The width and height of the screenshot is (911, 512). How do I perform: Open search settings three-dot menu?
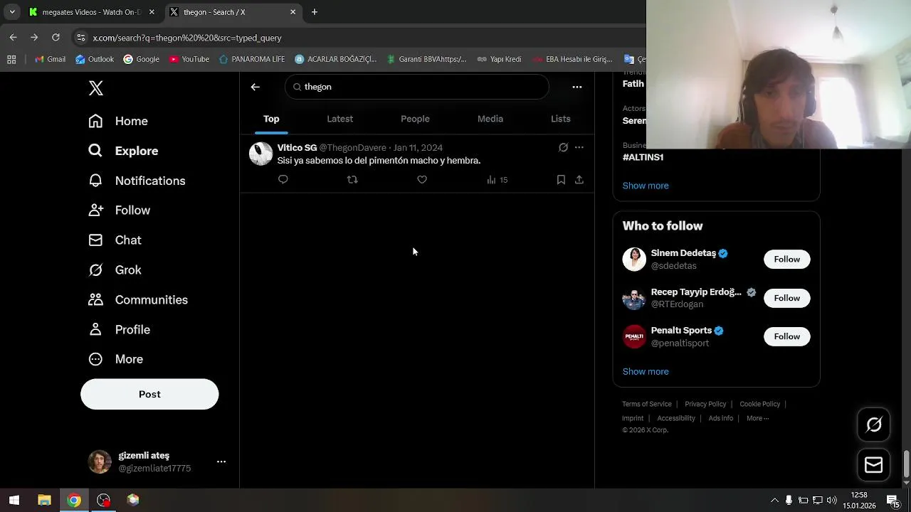(577, 87)
